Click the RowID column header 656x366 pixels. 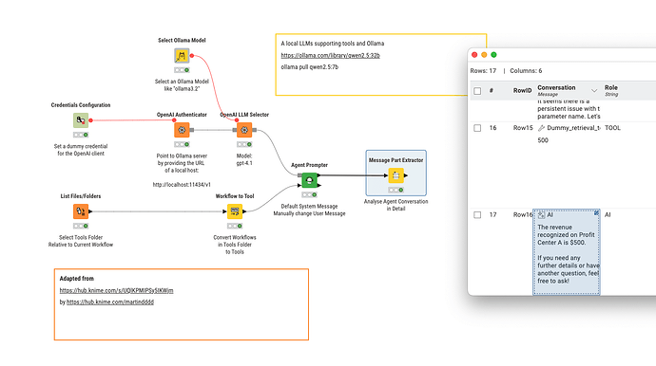tap(522, 91)
